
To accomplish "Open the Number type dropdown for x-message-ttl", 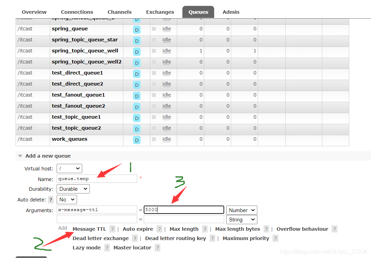I will [x=241, y=210].
